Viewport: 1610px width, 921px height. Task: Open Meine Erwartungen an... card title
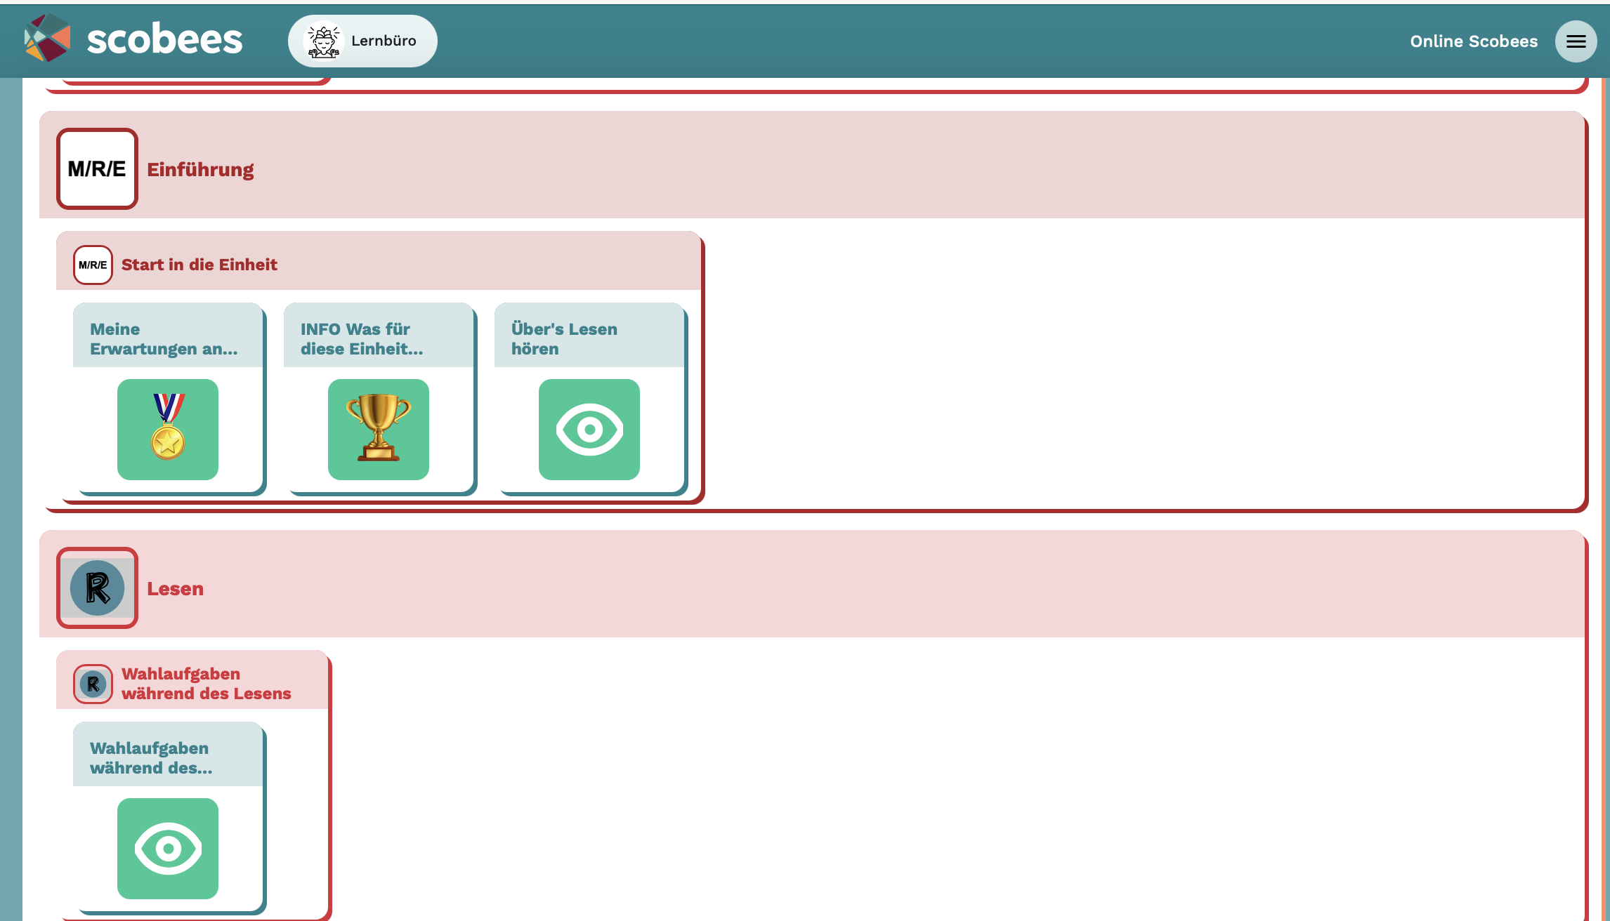(x=164, y=338)
